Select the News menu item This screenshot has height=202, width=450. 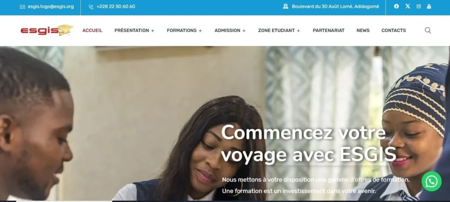click(363, 30)
